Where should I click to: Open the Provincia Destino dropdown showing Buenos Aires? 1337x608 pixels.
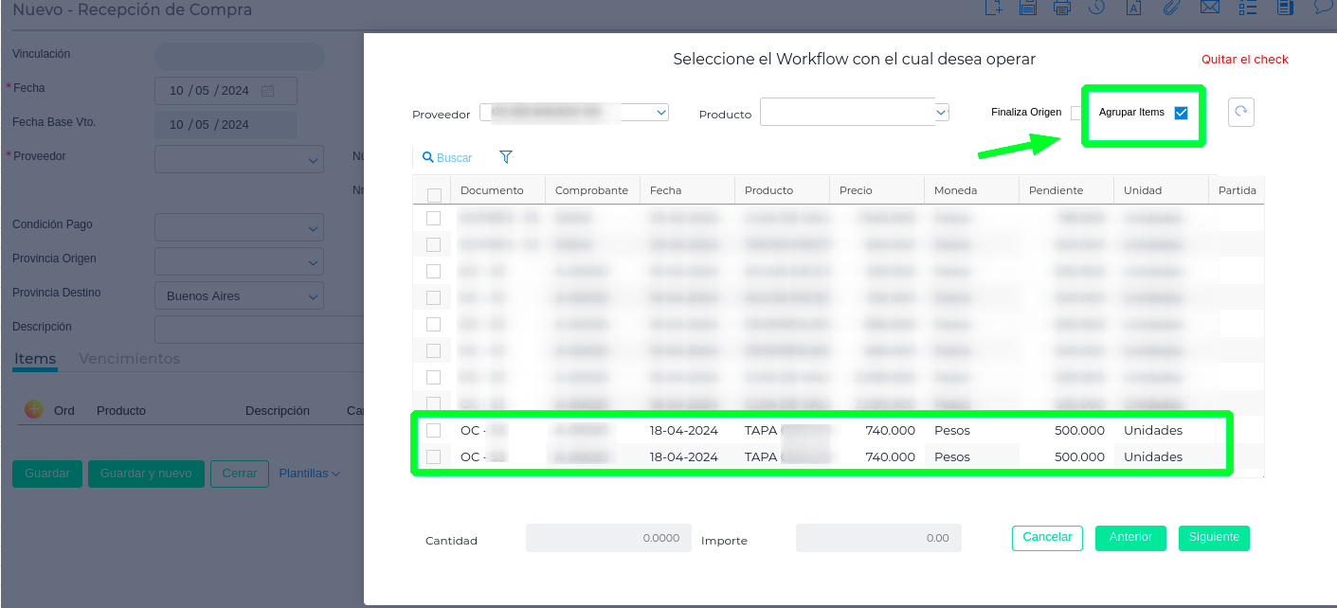click(239, 295)
